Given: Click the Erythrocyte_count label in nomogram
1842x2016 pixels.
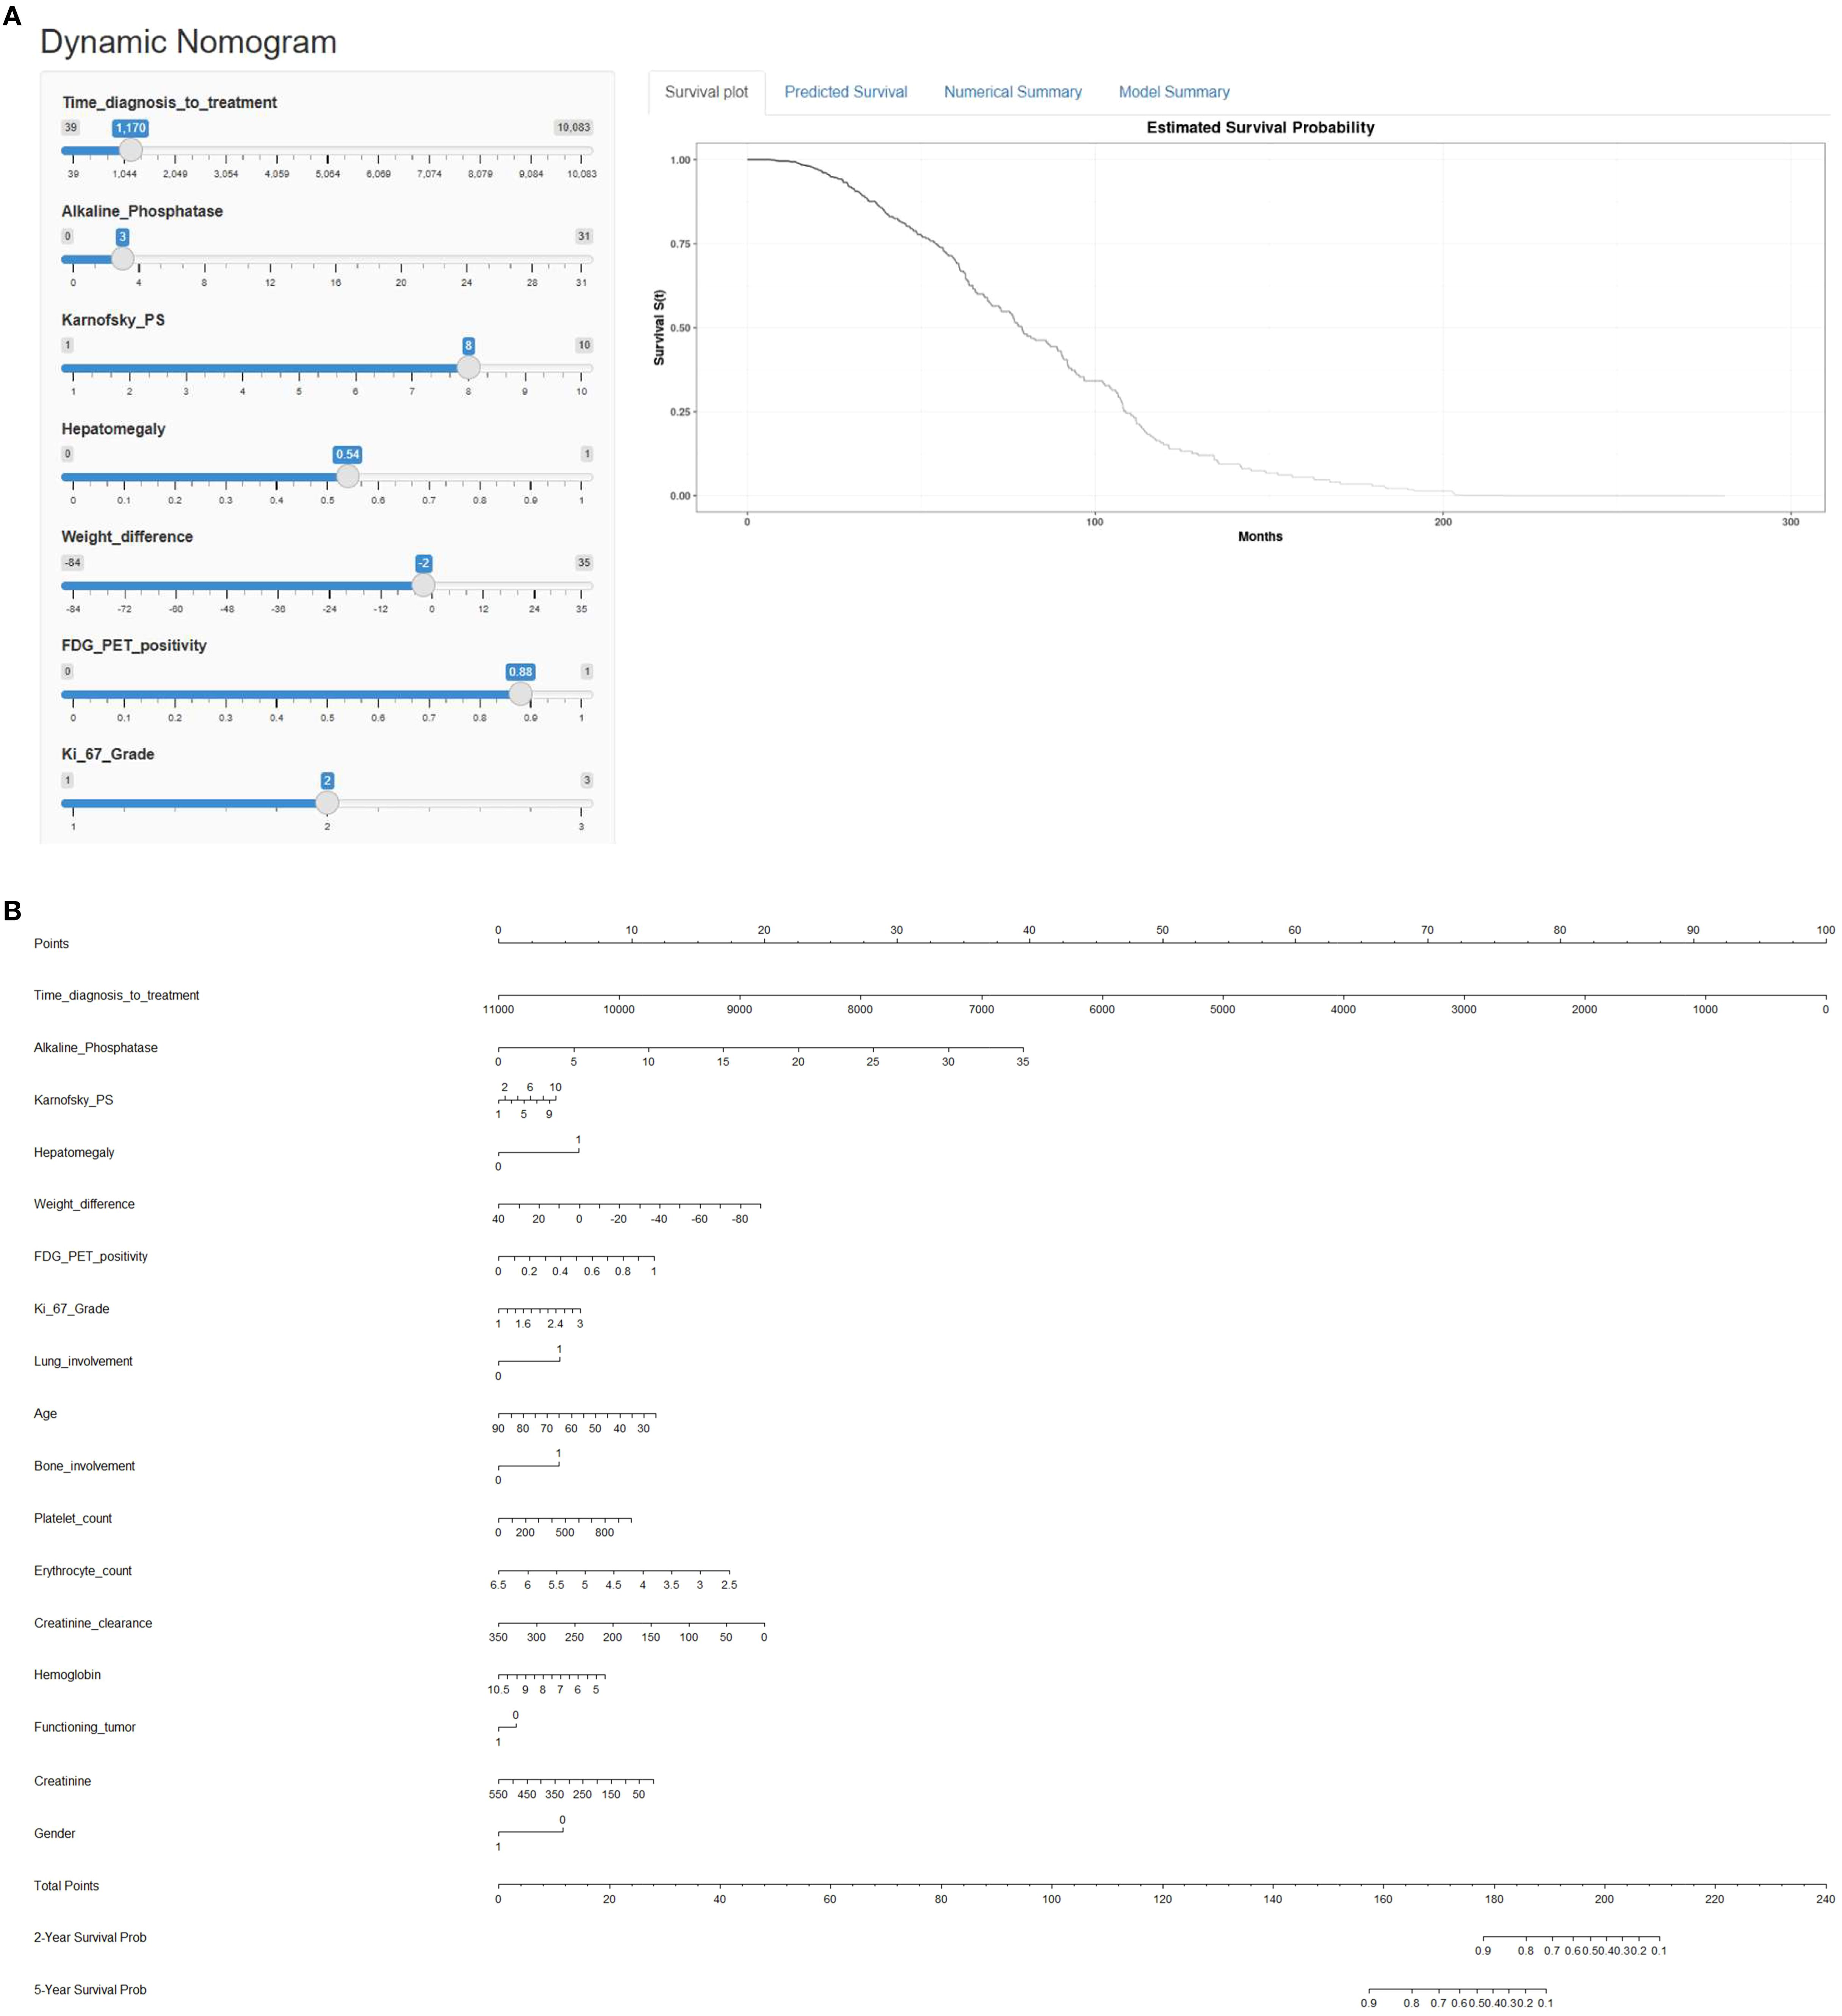Looking at the screenshot, I should click(83, 1571).
